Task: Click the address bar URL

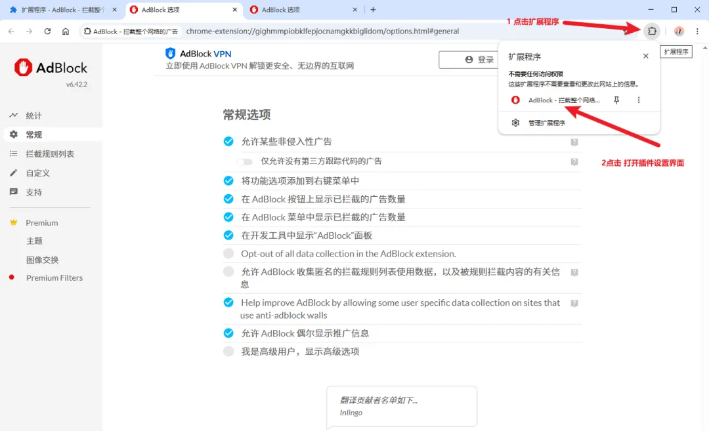Action: [x=322, y=31]
